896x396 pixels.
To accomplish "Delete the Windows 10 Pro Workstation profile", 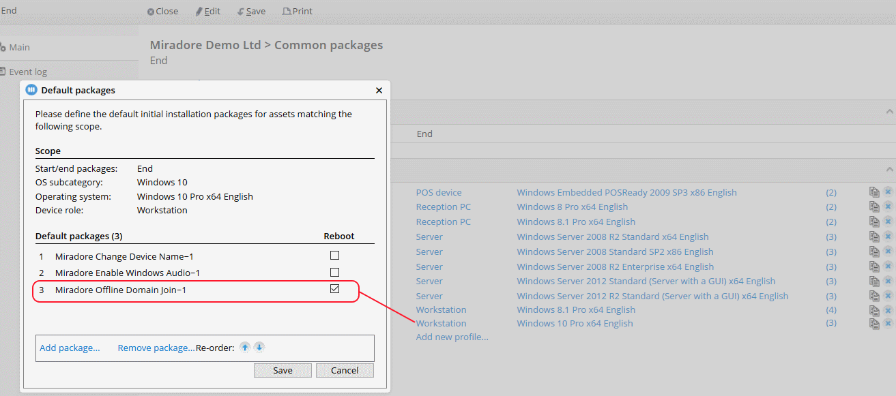I will (888, 324).
